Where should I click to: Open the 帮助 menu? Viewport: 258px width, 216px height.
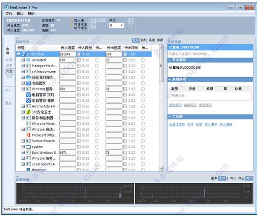pos(31,14)
